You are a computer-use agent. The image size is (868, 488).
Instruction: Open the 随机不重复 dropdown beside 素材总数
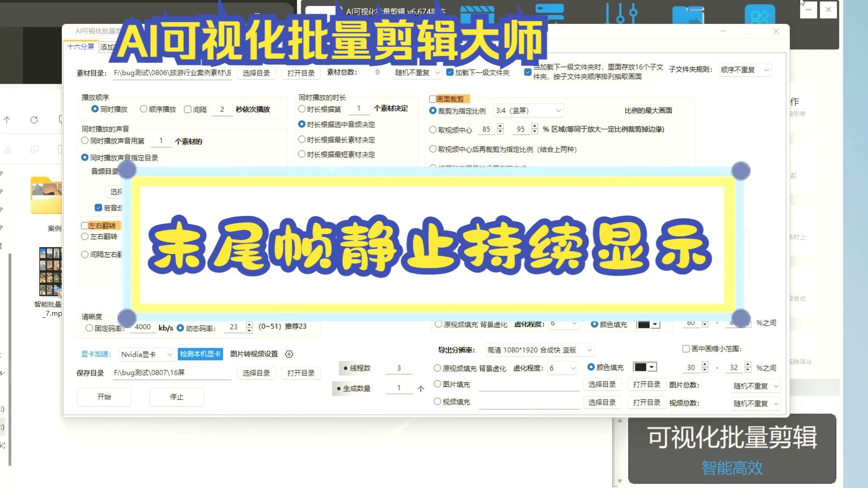point(417,73)
